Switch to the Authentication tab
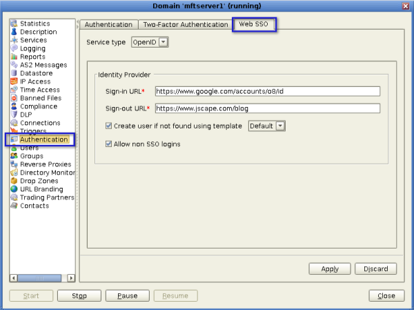Screen dimensions: 414x310 pos(108,25)
